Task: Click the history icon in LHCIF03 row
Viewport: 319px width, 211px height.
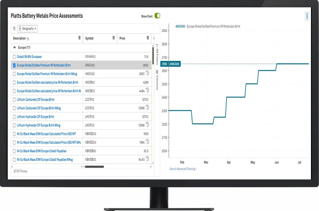Action: 148,124
